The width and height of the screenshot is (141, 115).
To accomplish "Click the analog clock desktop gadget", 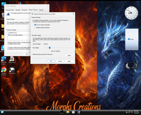I will (131, 13).
